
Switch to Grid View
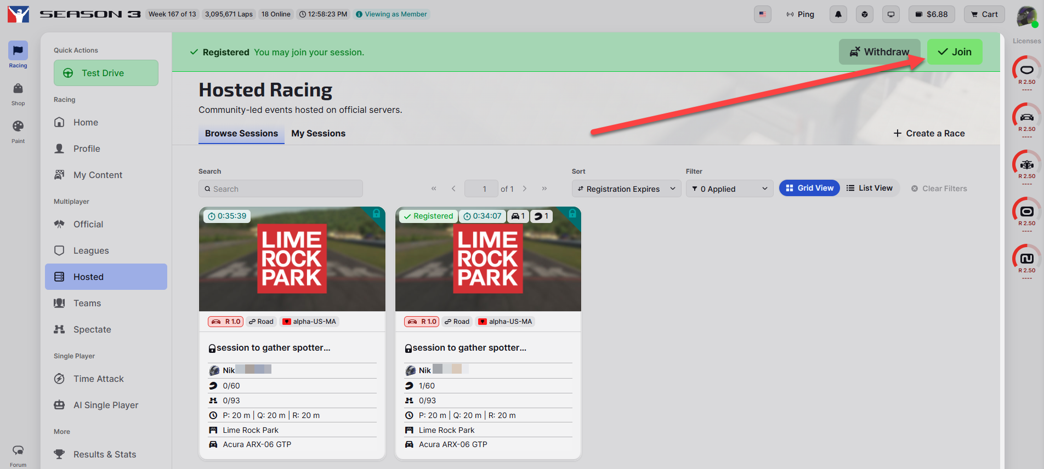[809, 188]
